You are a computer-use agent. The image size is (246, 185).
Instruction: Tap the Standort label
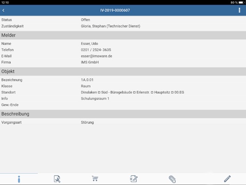8,92
